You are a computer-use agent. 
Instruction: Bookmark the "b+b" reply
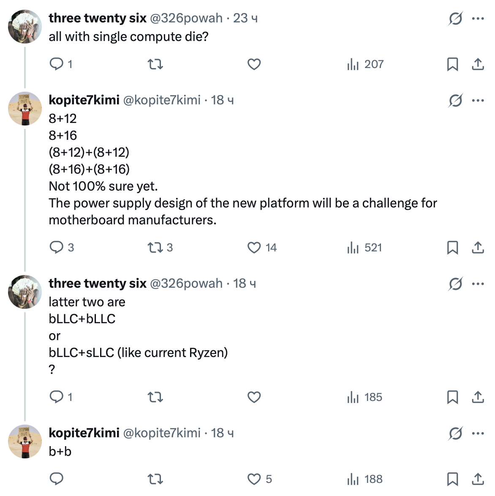[453, 480]
